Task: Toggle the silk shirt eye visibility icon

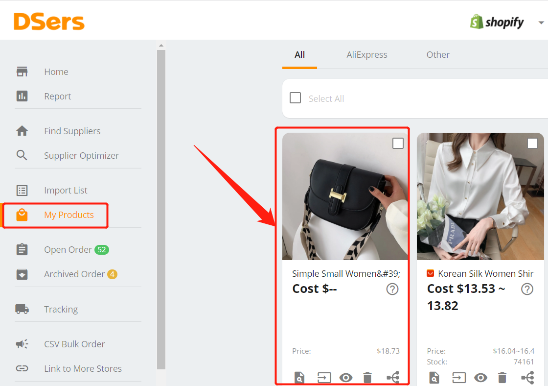Action: tap(480, 378)
